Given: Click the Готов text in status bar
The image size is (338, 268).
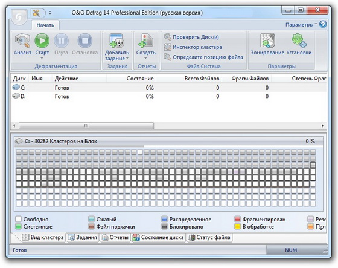Looking at the screenshot, I should (19, 250).
